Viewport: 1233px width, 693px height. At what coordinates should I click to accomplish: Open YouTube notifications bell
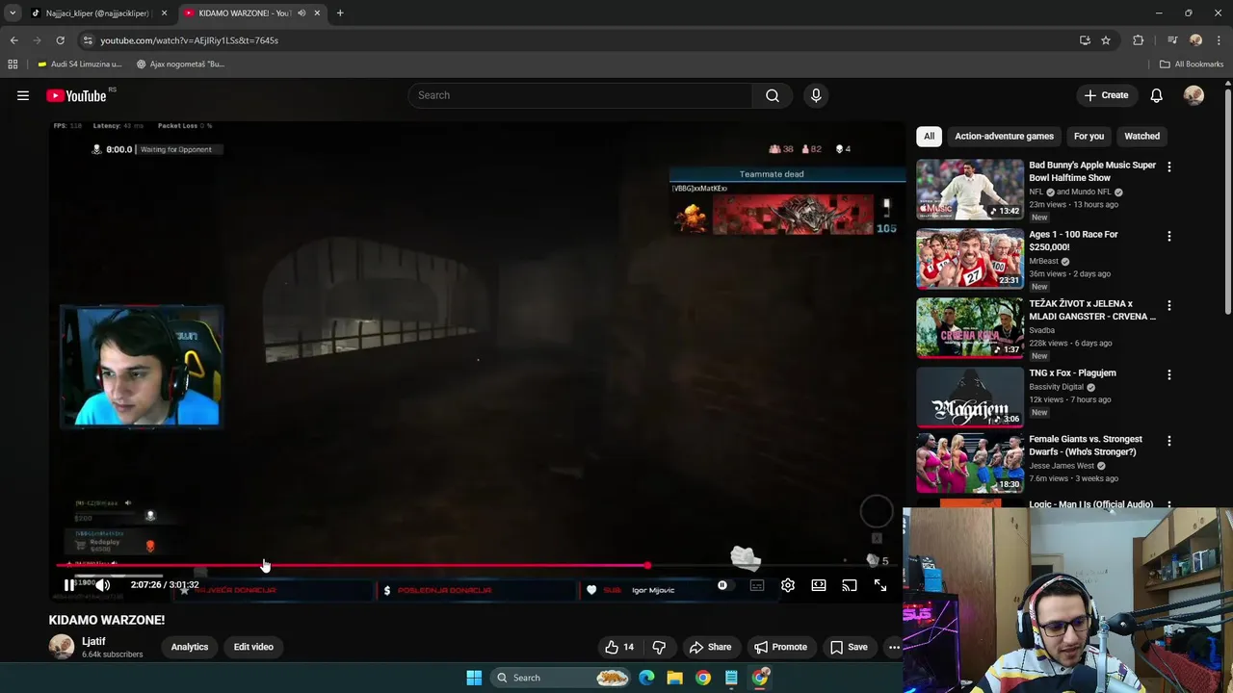point(1156,95)
